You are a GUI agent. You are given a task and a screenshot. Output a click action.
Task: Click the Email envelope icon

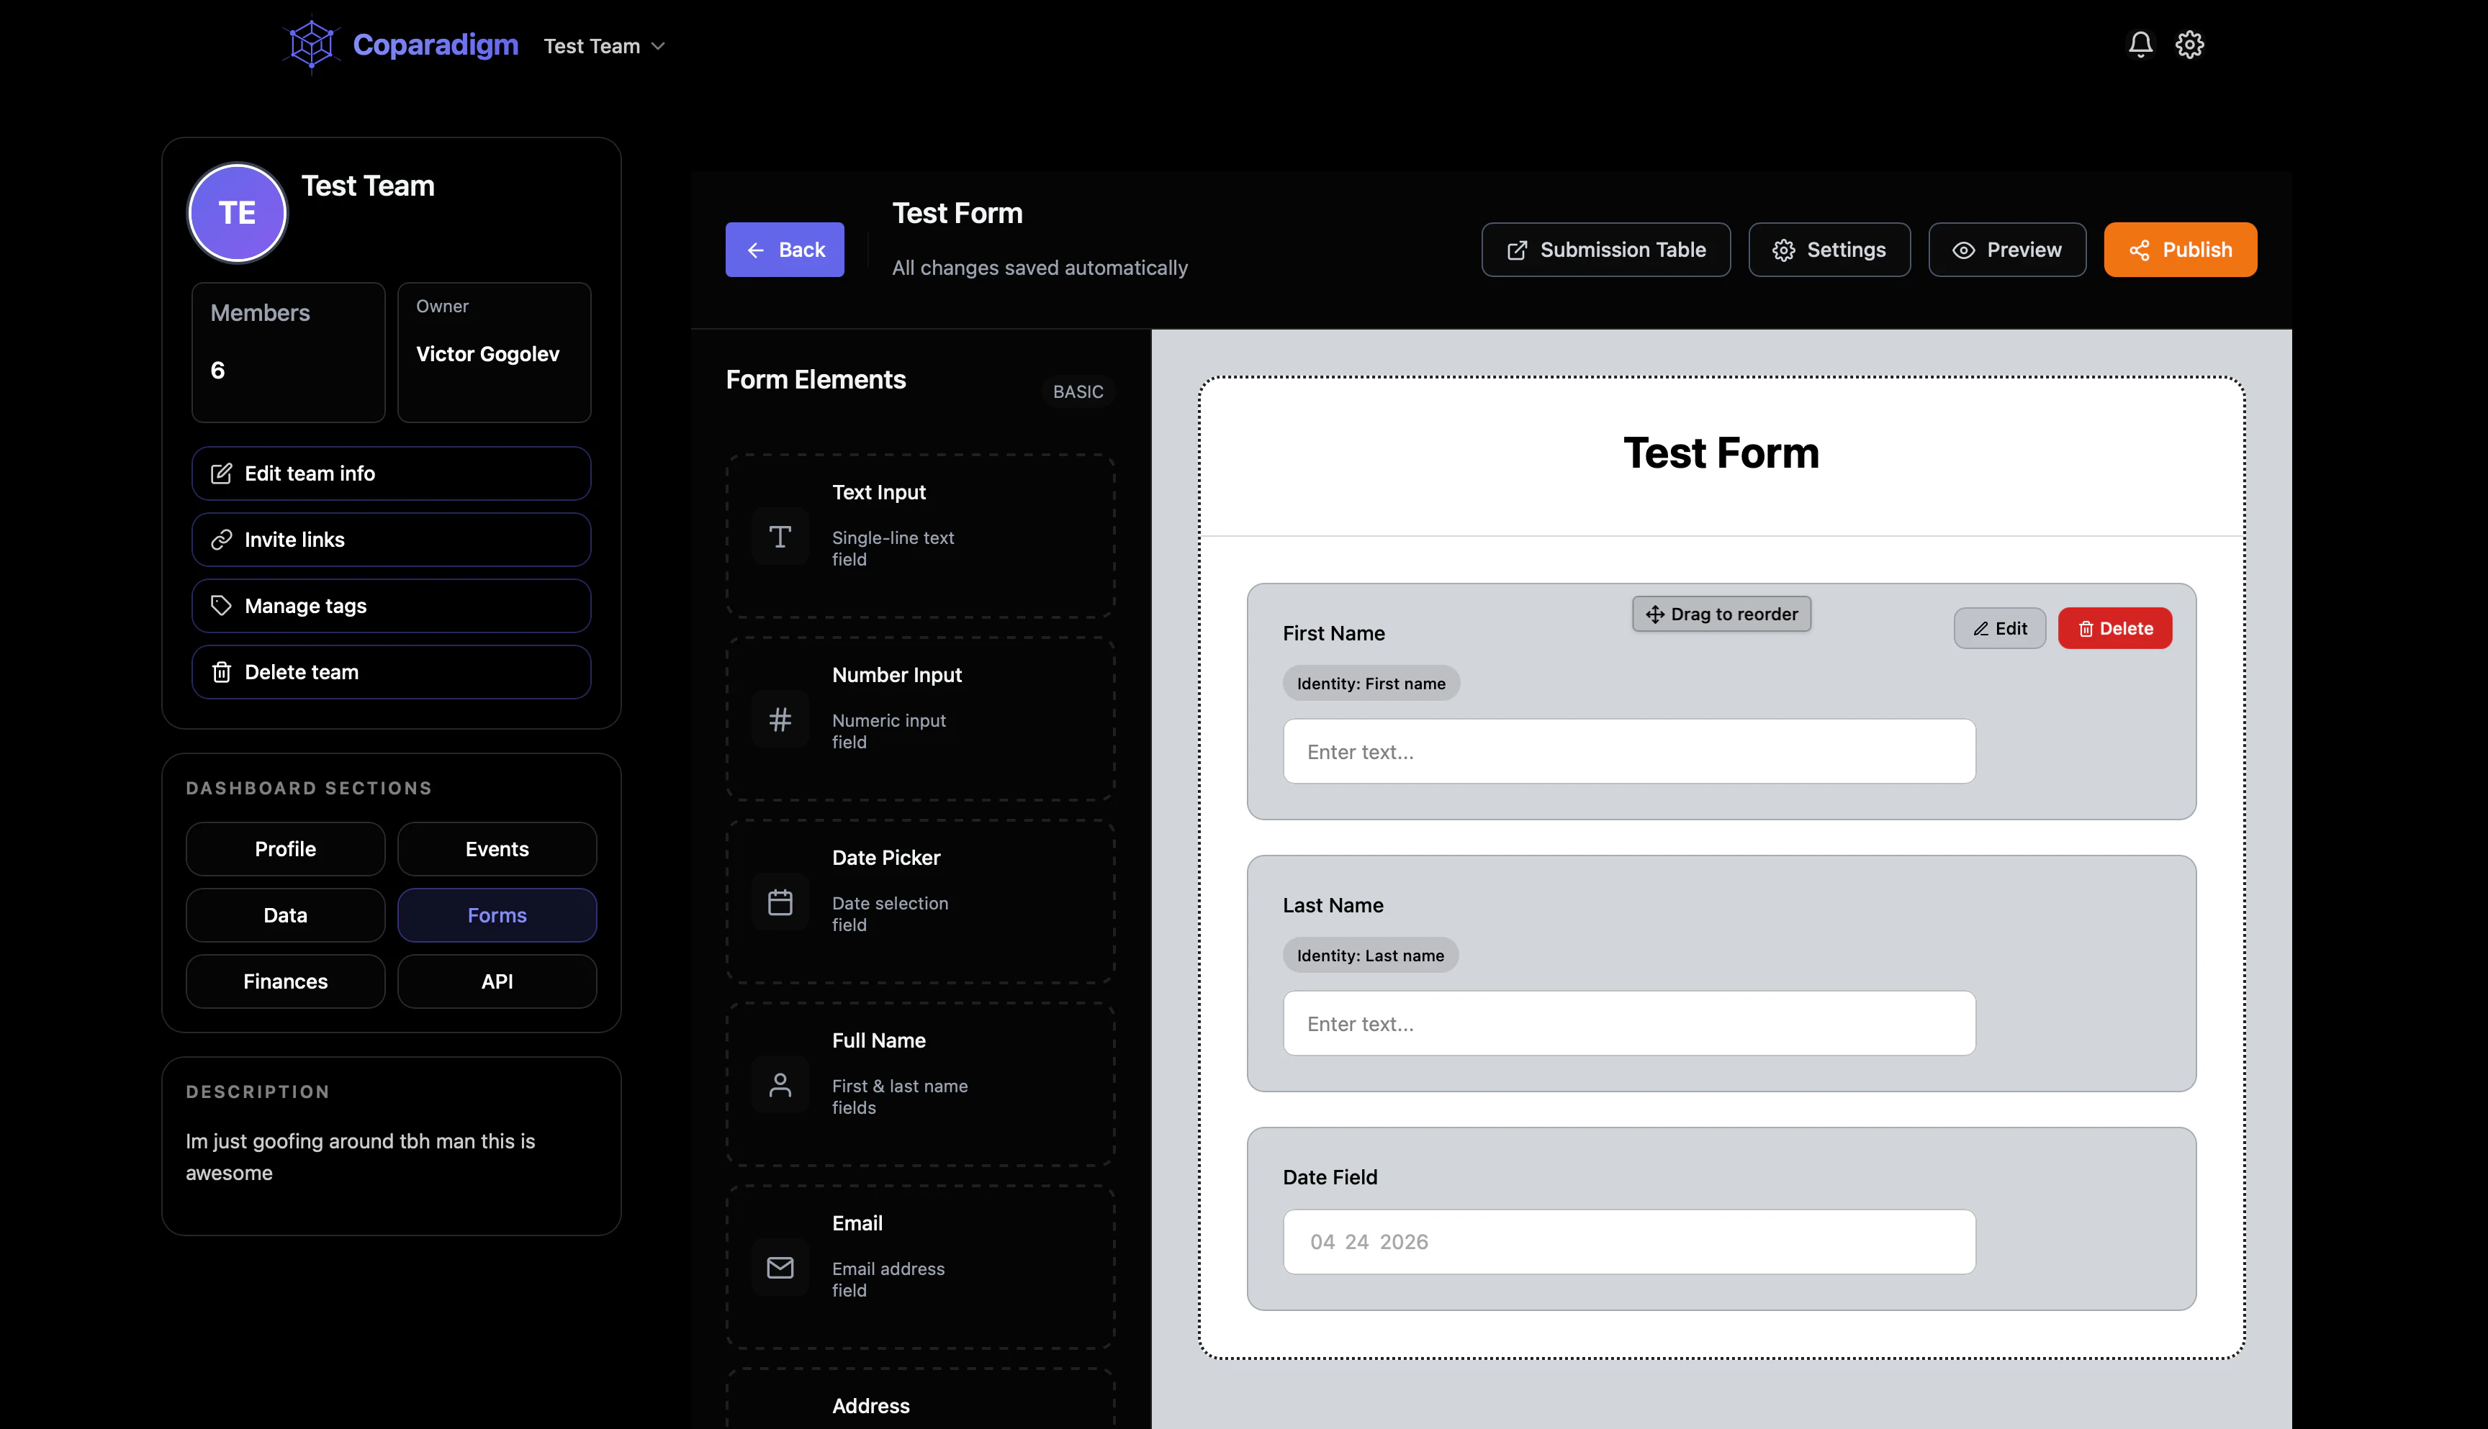pyautogui.click(x=780, y=1267)
